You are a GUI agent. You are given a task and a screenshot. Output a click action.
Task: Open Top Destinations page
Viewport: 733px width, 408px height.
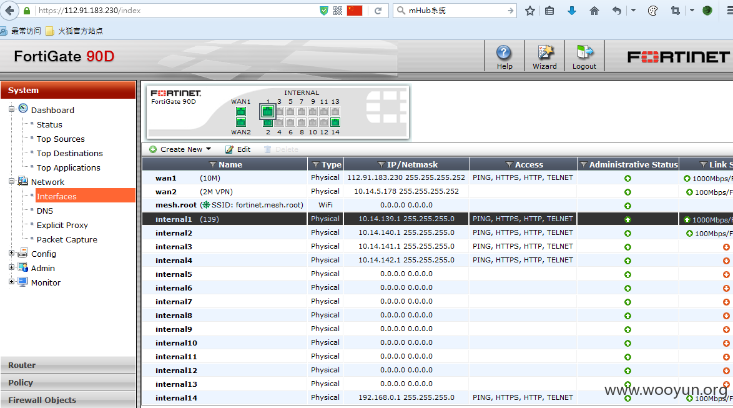(x=70, y=154)
